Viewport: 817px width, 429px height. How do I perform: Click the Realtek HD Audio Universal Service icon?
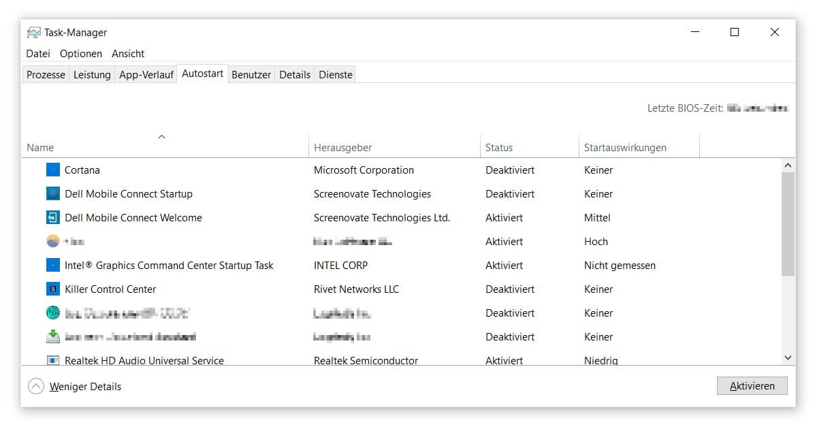coord(53,360)
